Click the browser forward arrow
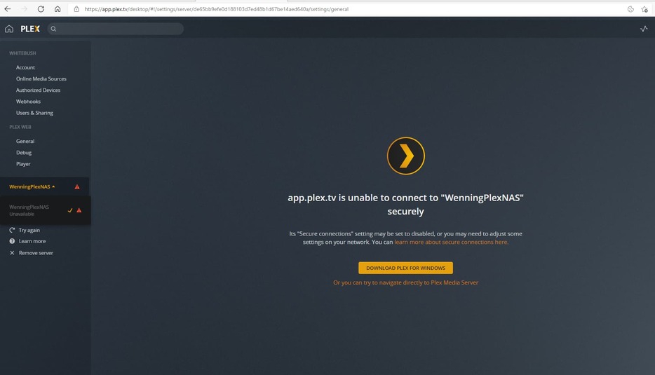 [24, 9]
